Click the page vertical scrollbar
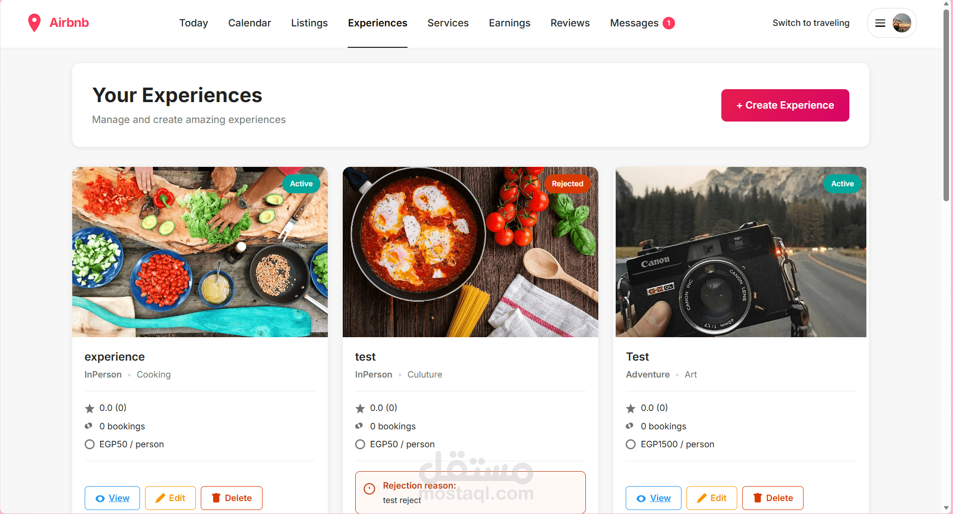 [946, 105]
